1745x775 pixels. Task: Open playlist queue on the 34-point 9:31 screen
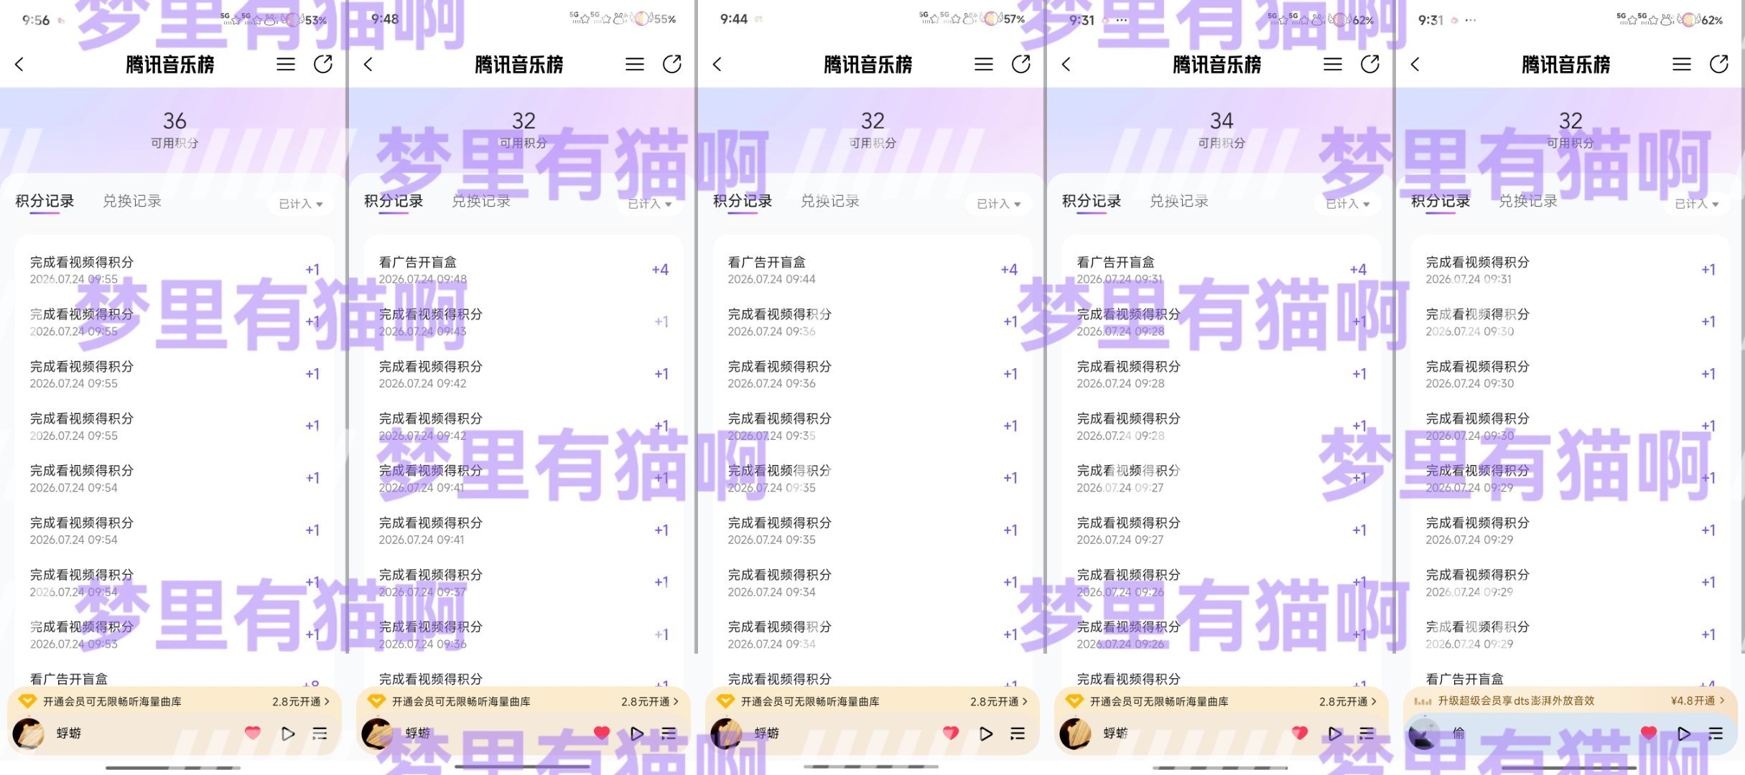pyautogui.click(x=1367, y=733)
